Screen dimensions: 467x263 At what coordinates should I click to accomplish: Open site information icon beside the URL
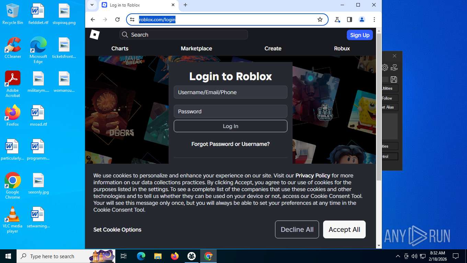tap(133, 20)
